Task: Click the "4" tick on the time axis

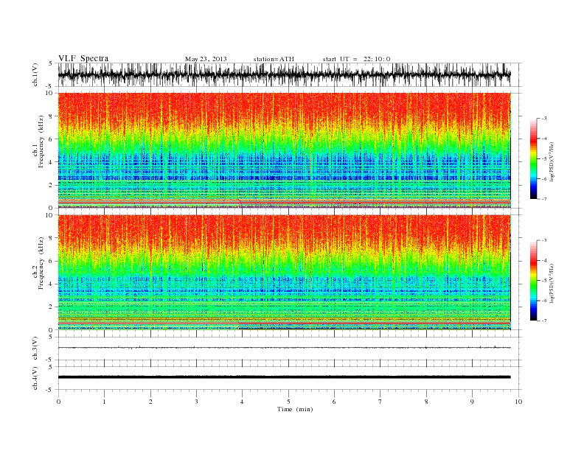Action: pos(242,402)
